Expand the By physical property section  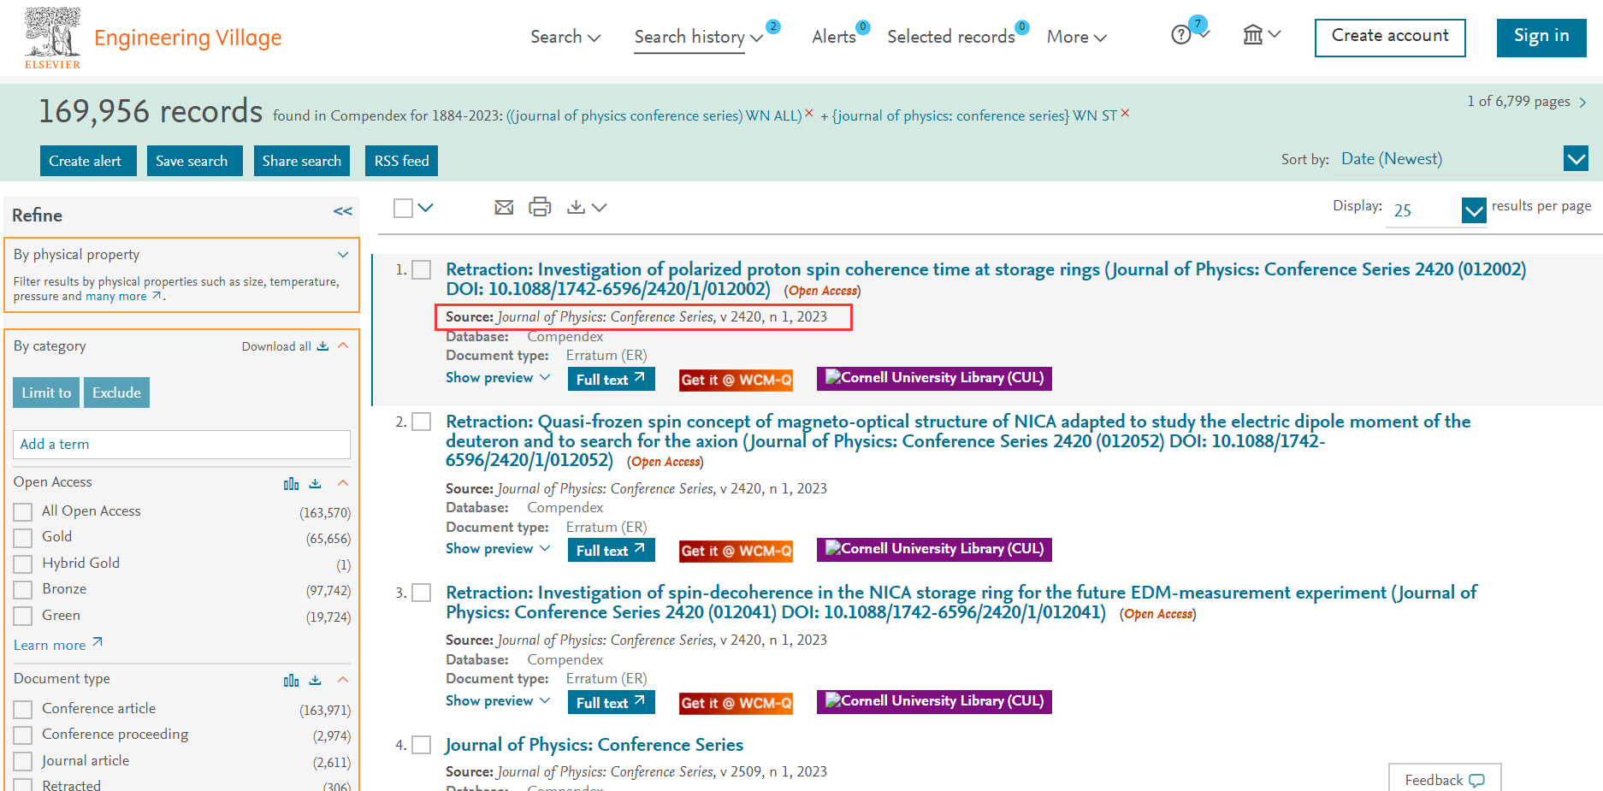point(343,255)
